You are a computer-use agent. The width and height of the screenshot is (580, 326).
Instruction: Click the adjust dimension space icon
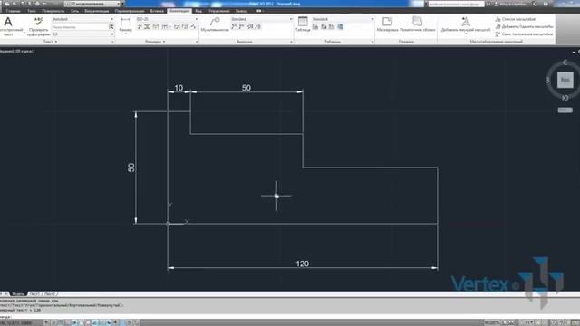coord(147,26)
